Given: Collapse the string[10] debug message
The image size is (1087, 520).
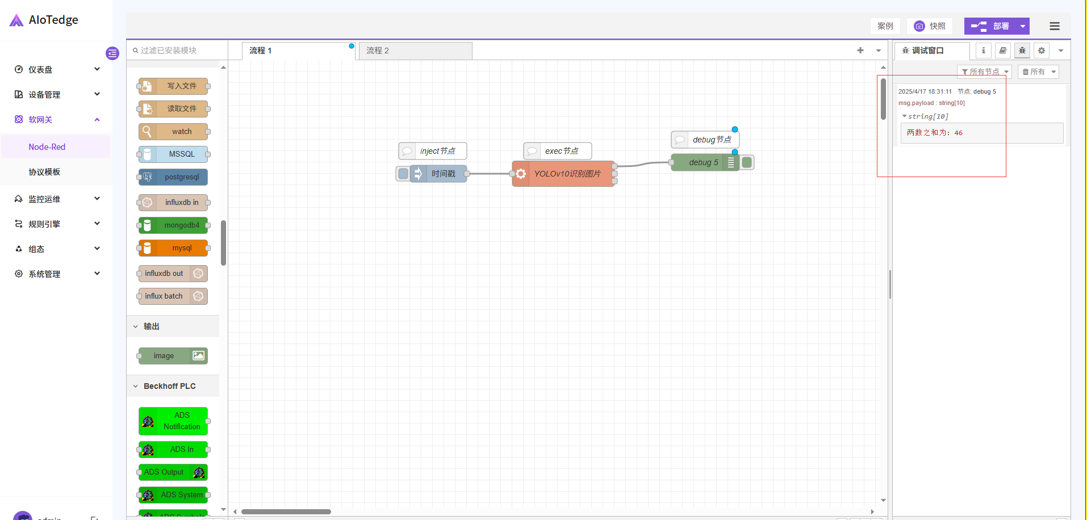Looking at the screenshot, I should 904,116.
